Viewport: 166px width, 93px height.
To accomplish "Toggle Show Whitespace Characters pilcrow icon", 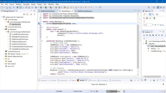I will point(32,7).
